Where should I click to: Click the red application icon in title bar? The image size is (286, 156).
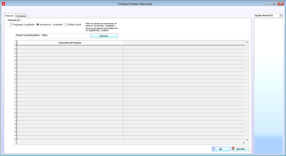3,4
